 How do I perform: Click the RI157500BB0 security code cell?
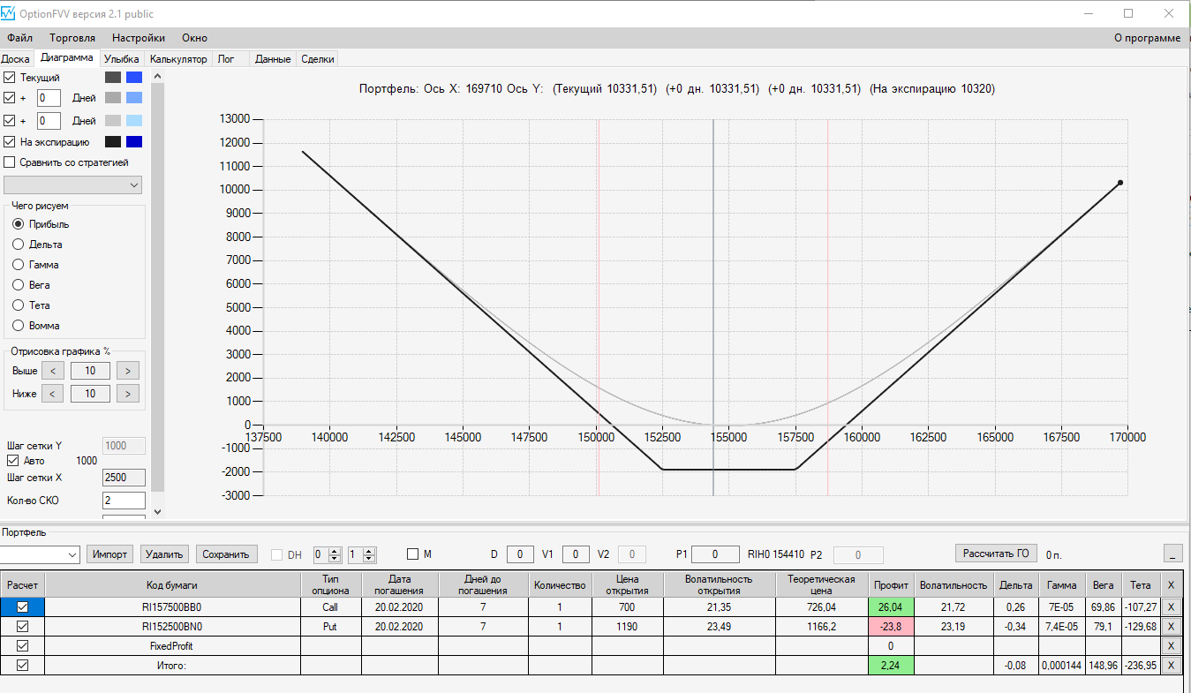click(x=173, y=606)
